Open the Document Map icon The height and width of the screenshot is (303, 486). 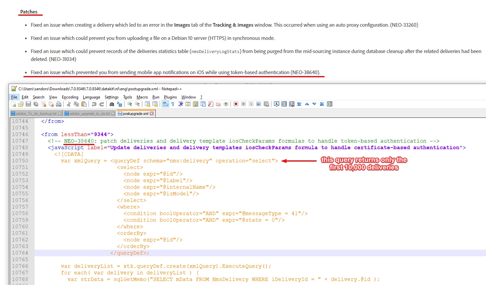[196, 104]
